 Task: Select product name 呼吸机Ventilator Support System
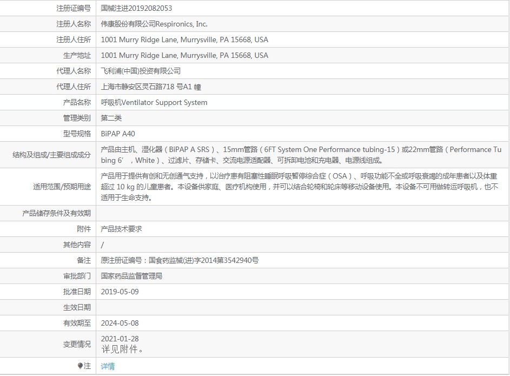tap(154, 102)
